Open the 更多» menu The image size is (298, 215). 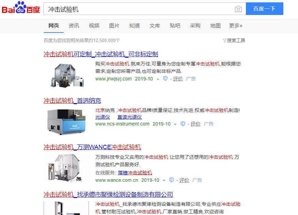(236, 25)
